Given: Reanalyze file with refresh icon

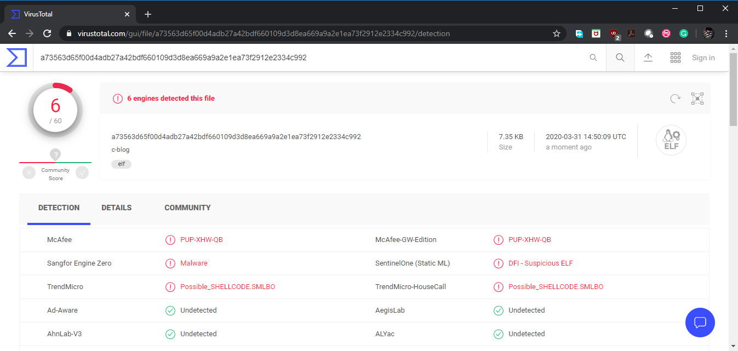Looking at the screenshot, I should tap(676, 99).
